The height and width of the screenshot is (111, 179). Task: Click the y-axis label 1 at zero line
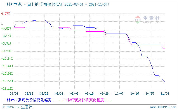pos(2,24)
